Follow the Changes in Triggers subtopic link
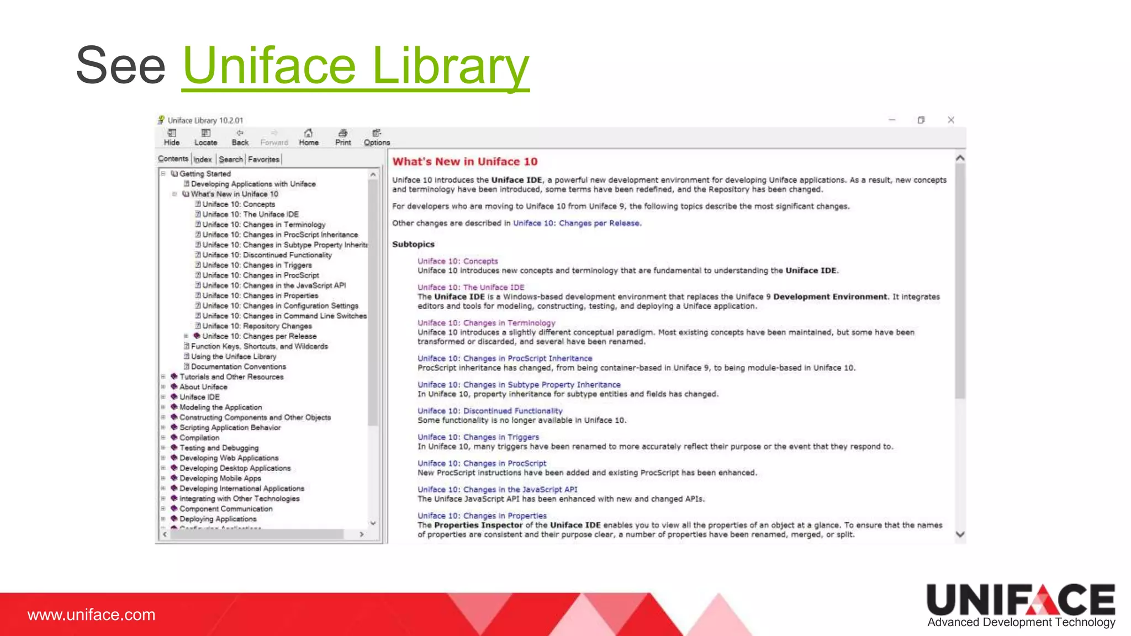 click(x=478, y=437)
